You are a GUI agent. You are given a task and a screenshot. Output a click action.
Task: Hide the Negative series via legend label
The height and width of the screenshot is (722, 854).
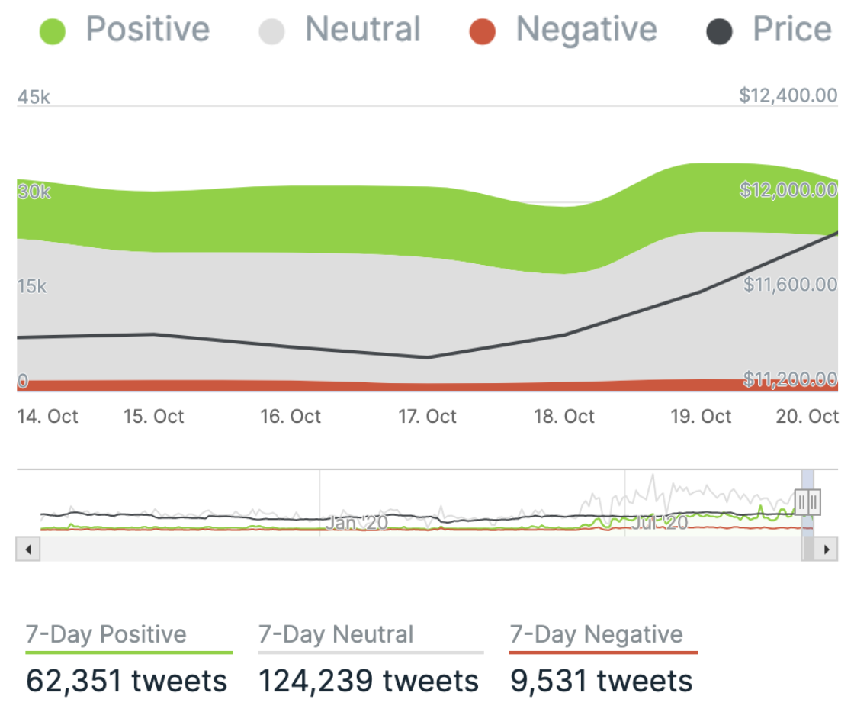click(586, 30)
